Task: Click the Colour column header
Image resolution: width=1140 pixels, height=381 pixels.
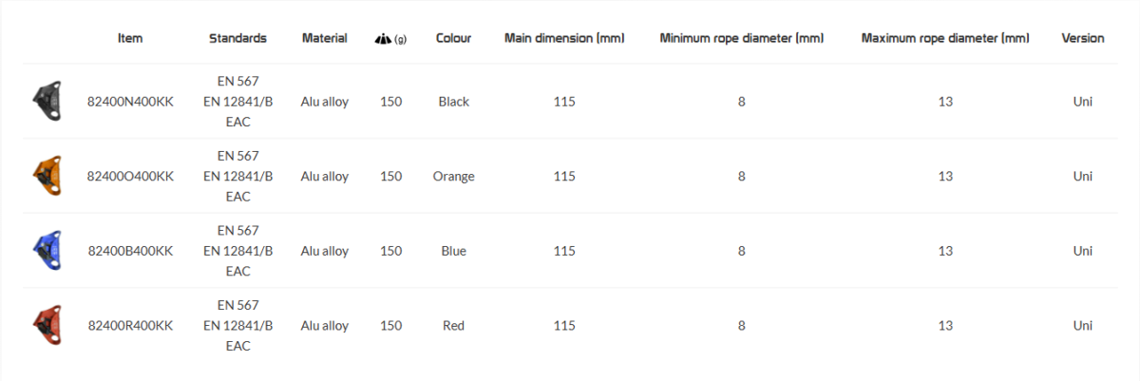Action: click(453, 39)
